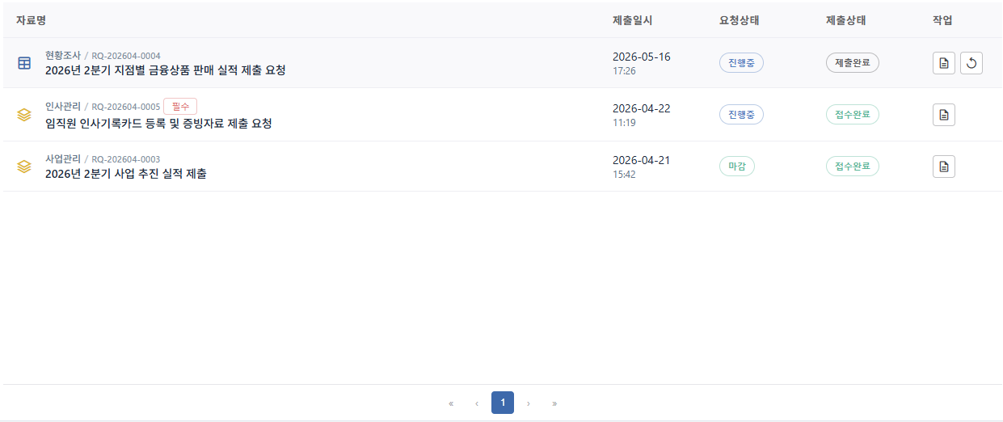Go to previous page with ‹ arrow
The image size is (1003, 422).
(477, 403)
